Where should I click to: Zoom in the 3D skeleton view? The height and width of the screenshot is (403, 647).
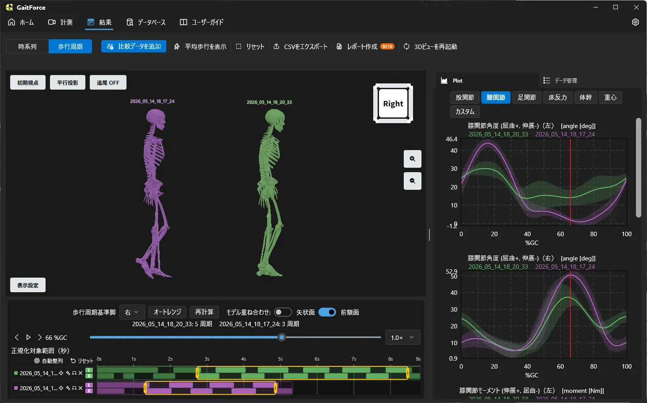(413, 159)
